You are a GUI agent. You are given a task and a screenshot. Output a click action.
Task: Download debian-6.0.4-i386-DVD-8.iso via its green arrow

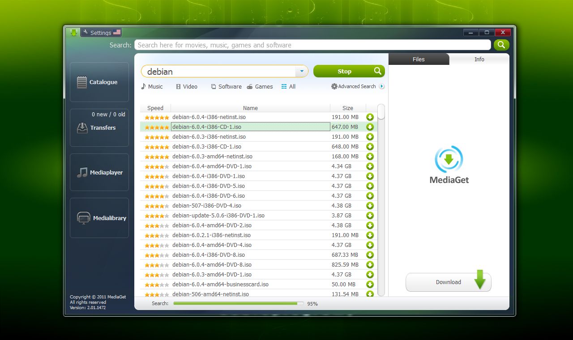coord(370,255)
